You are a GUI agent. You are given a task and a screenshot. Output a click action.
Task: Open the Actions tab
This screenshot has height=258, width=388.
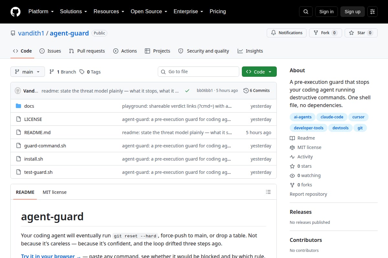tap(125, 51)
